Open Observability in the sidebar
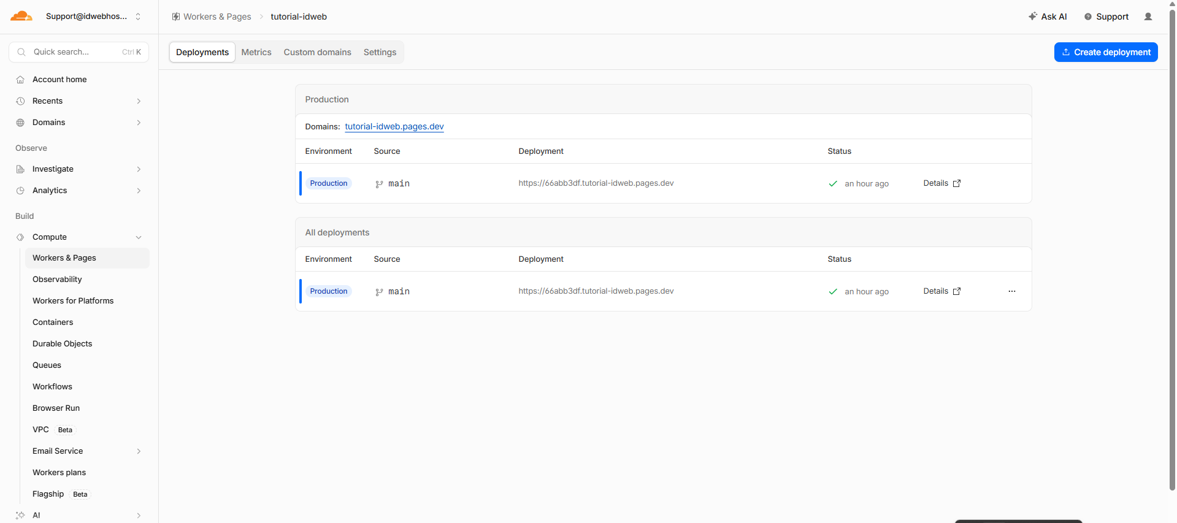 click(87, 280)
